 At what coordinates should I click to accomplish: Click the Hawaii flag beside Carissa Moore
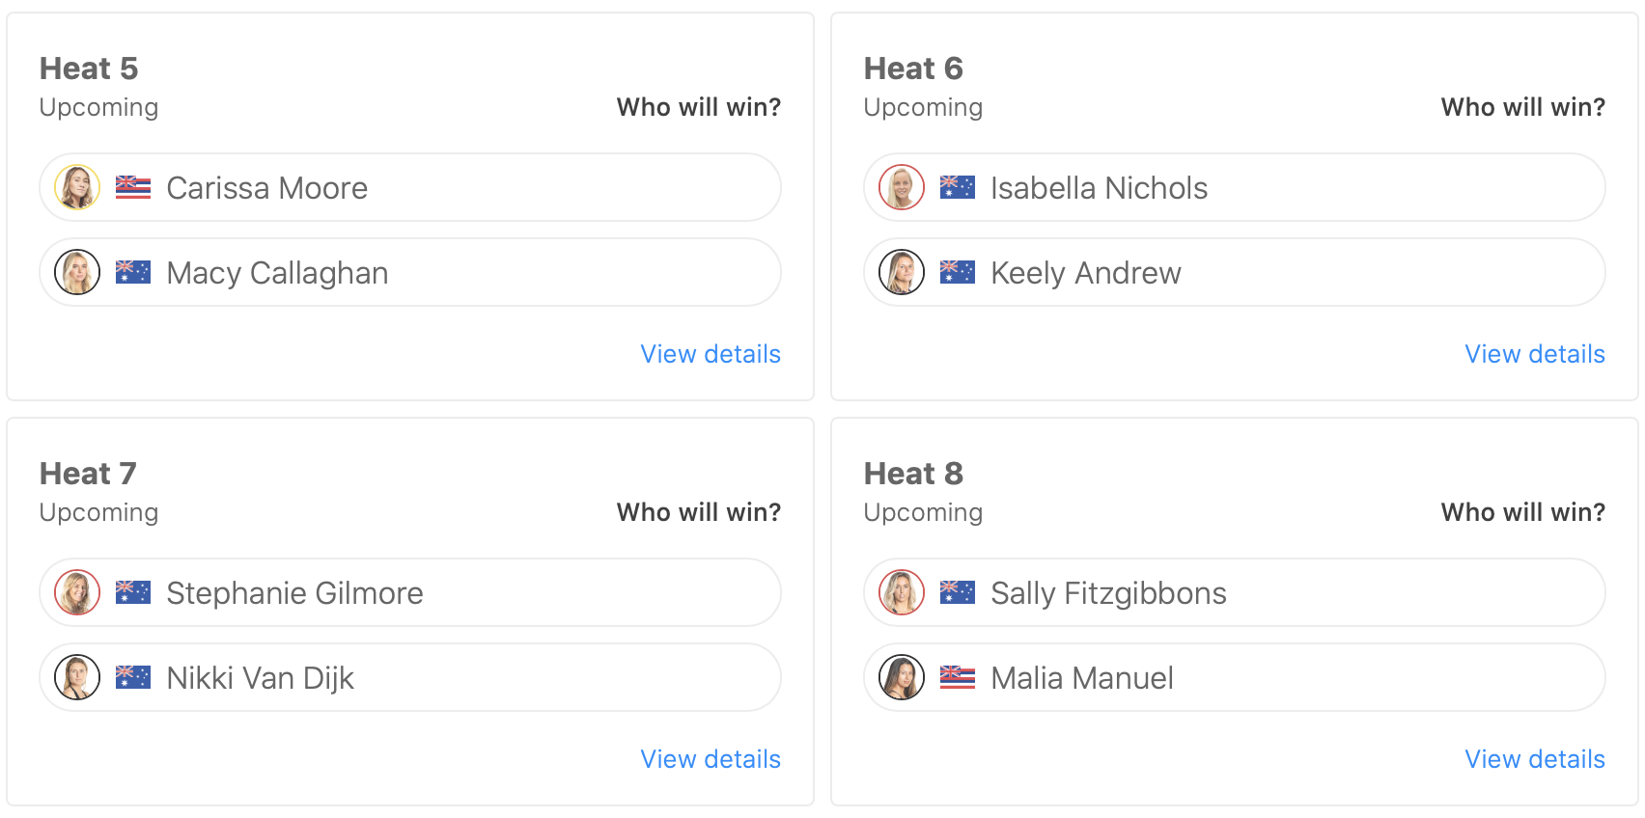click(133, 187)
